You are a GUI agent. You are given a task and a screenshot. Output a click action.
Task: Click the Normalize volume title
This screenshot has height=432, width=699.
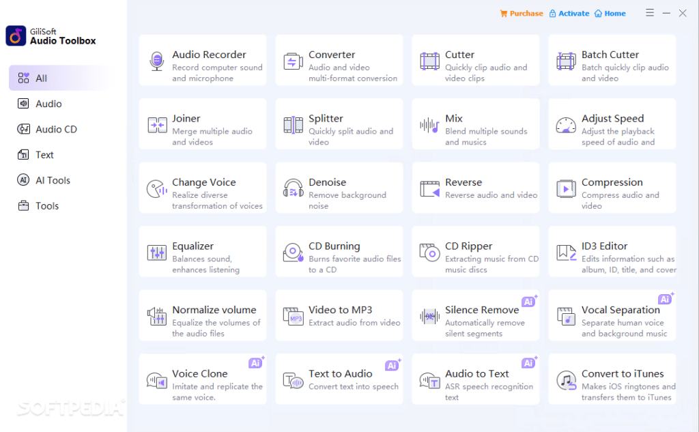click(x=214, y=310)
